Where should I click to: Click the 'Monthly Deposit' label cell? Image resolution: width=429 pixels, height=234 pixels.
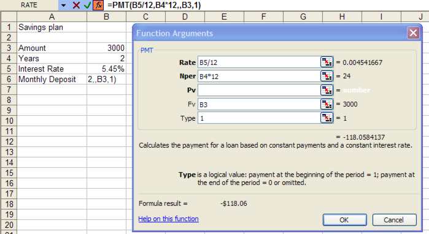(x=52, y=79)
